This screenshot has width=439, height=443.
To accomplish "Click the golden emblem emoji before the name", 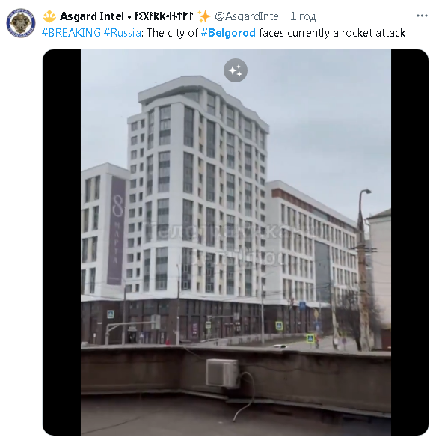I will [x=49, y=16].
